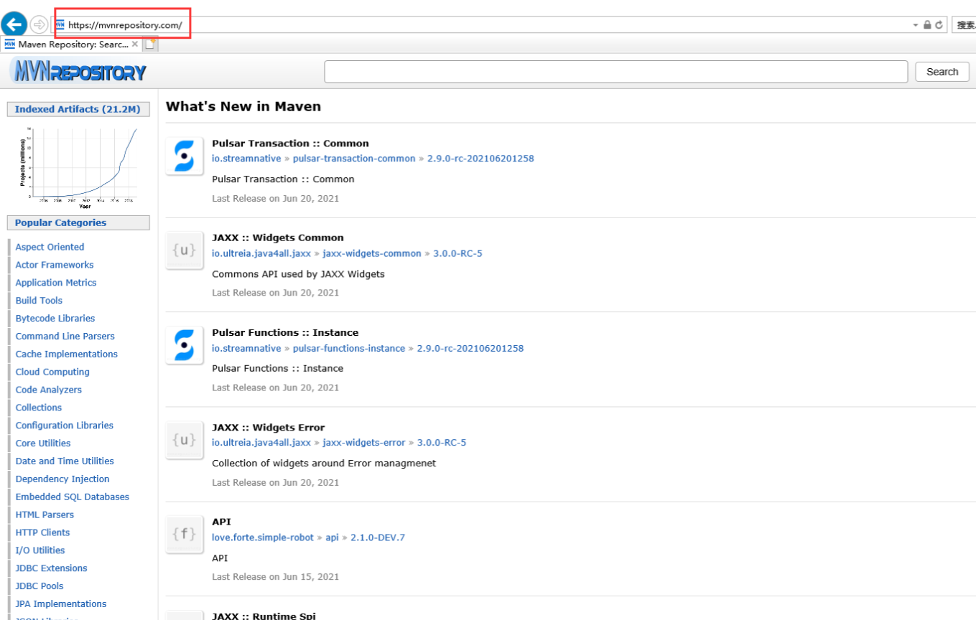This screenshot has width=976, height=620.
Task: Open the Dependency Injection category
Action: click(62, 479)
